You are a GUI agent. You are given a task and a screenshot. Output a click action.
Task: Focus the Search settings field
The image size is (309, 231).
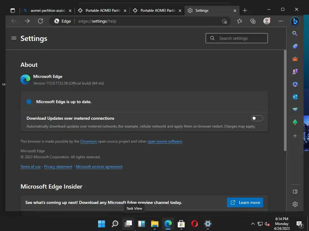pyautogui.click(x=237, y=38)
